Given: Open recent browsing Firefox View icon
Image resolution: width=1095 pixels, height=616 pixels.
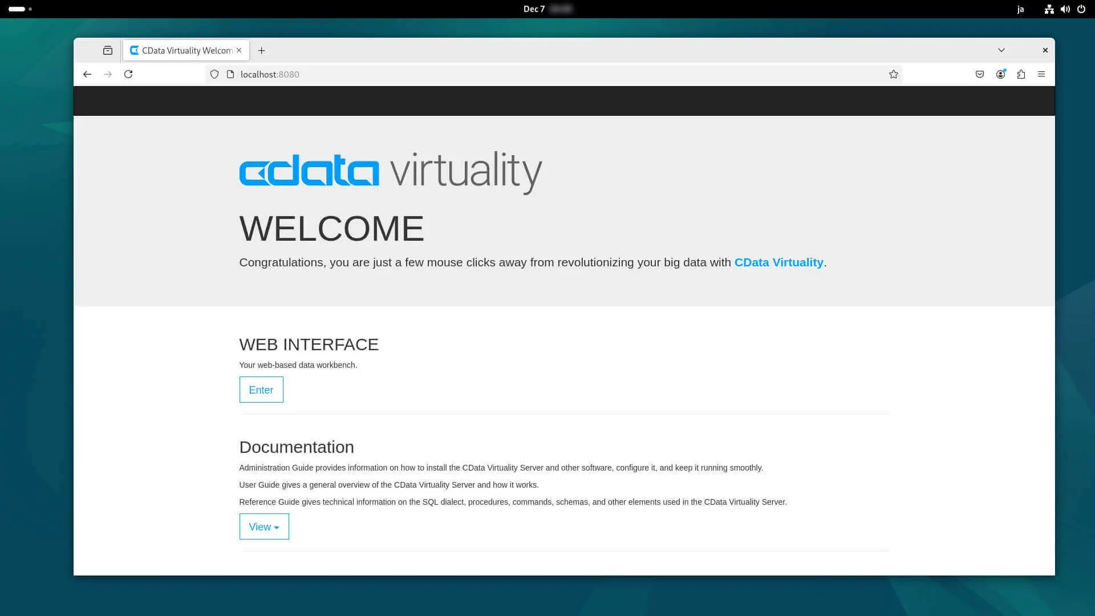Looking at the screenshot, I should tap(108, 50).
